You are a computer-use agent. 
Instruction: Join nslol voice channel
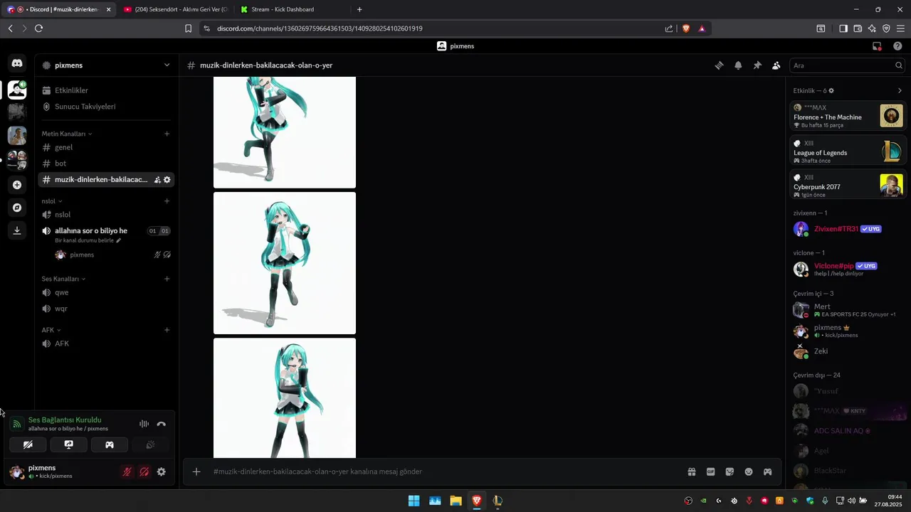coord(106,215)
